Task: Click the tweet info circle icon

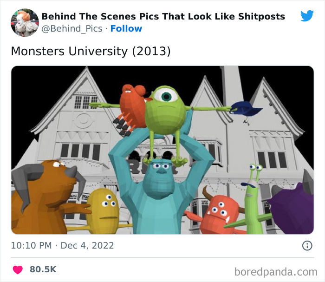Action: [x=307, y=245]
